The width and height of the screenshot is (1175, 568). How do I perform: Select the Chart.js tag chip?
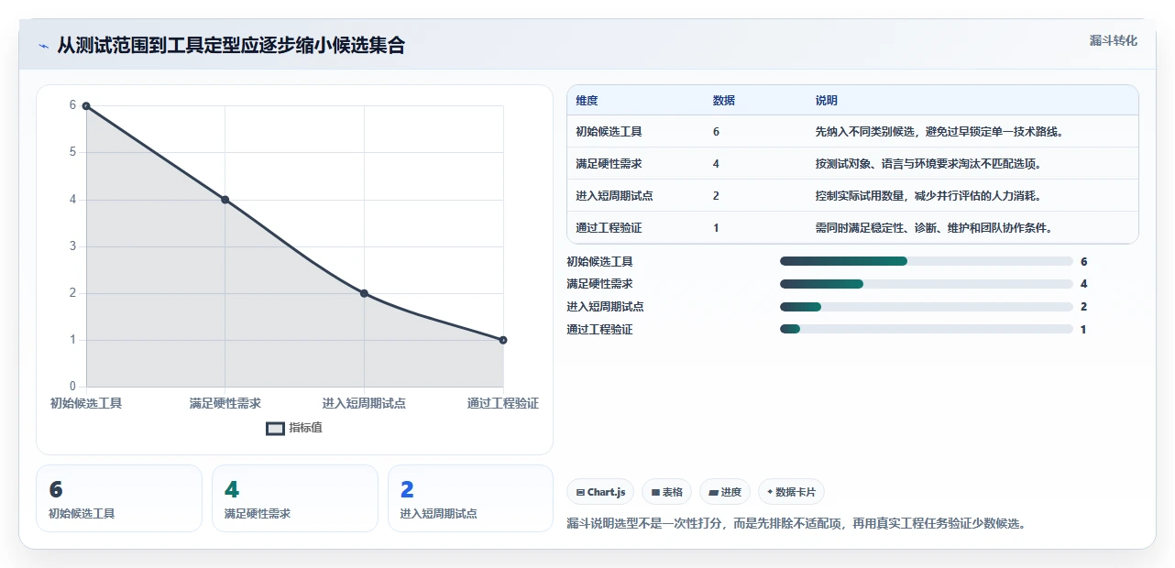coord(600,492)
